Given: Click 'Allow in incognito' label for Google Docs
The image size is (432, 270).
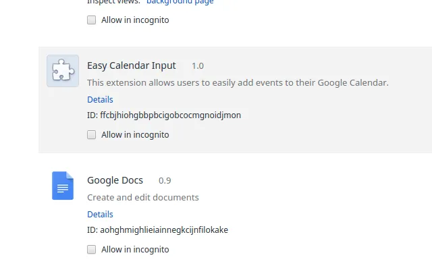Looking at the screenshot, I should click(x=135, y=250).
